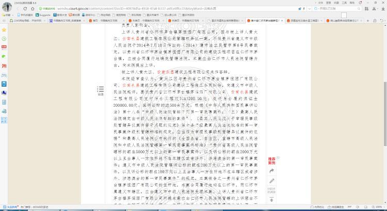Close the active 贵州省仁怀市 tab
The width and height of the screenshot is (387, 211).
tap(282, 21)
